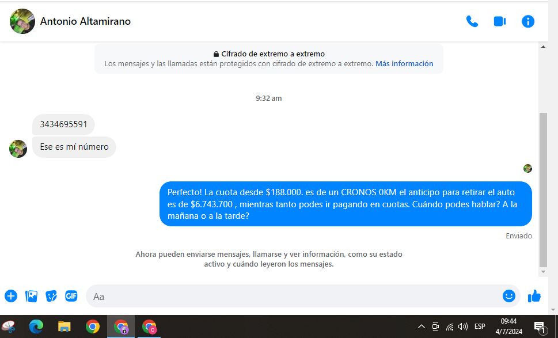This screenshot has width=558, height=338.
Task: Open more actions plus icon
Action: pyautogui.click(x=11, y=296)
